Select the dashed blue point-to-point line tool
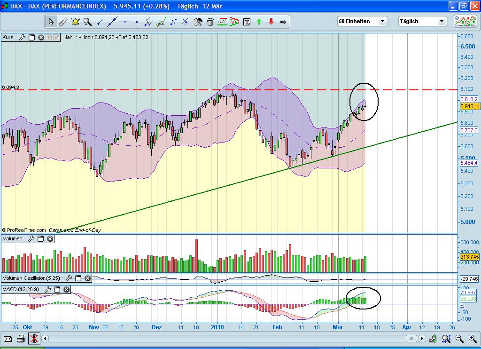This screenshot has width=481, height=349. (173, 22)
